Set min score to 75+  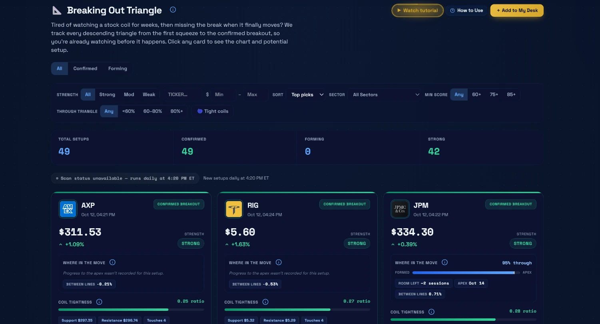tap(494, 95)
